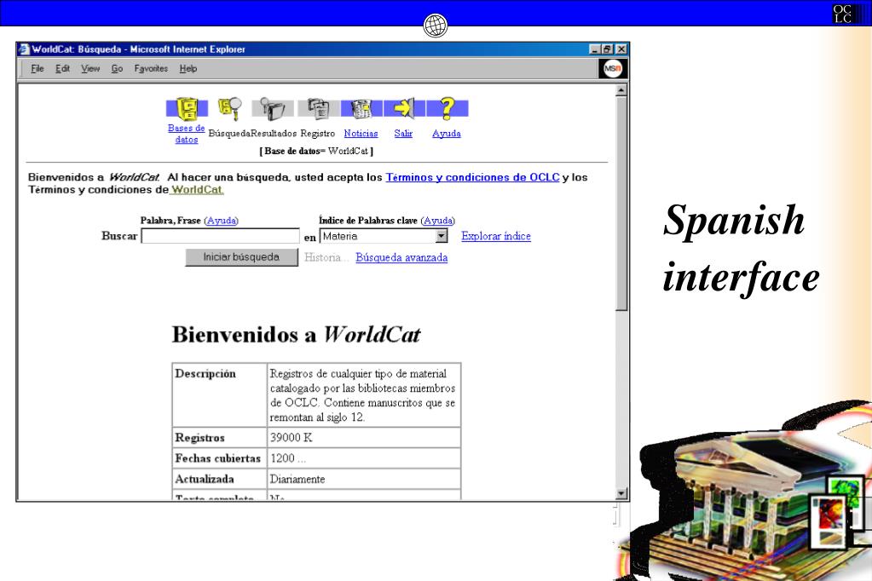Open the File menu

coord(38,68)
